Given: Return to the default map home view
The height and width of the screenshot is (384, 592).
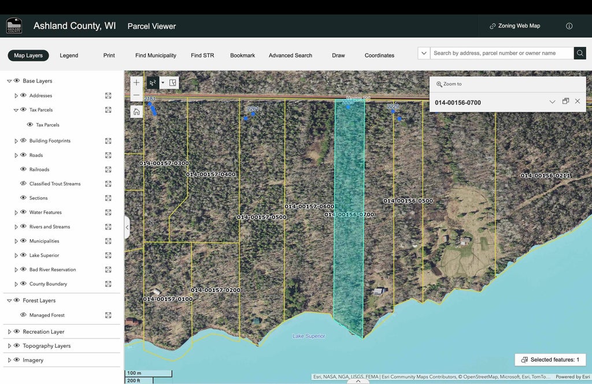Looking at the screenshot, I should click(136, 111).
